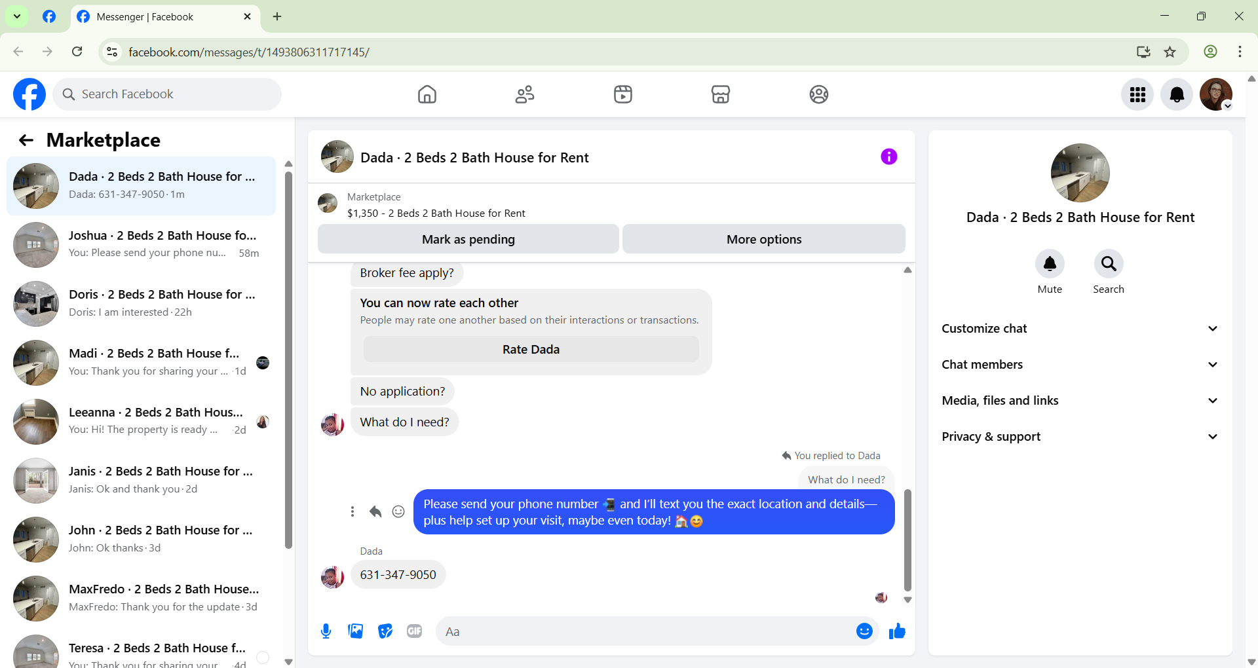
Task: React to the sent message smiley icon
Action: tap(398, 511)
